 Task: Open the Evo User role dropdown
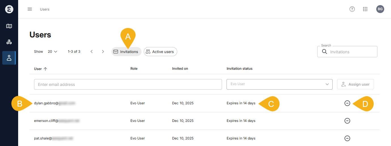pyautogui.click(x=279, y=84)
